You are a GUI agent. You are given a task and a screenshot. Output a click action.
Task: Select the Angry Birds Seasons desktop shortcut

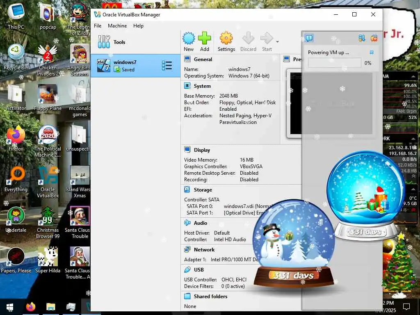point(80,60)
